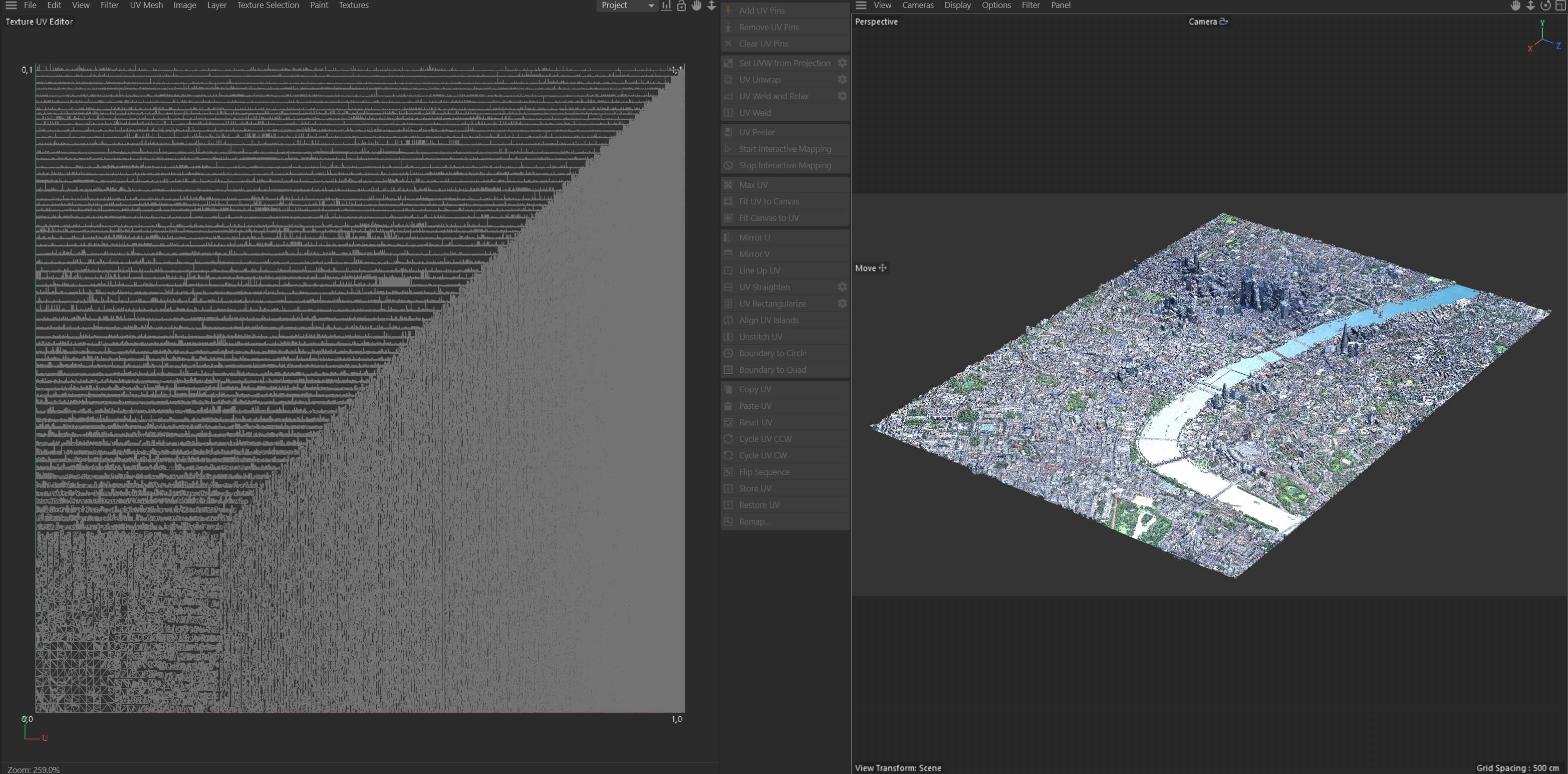Click the 'Zoom: 259.0%' status text
Viewport: 1568px width, 774px height.
pos(34,769)
